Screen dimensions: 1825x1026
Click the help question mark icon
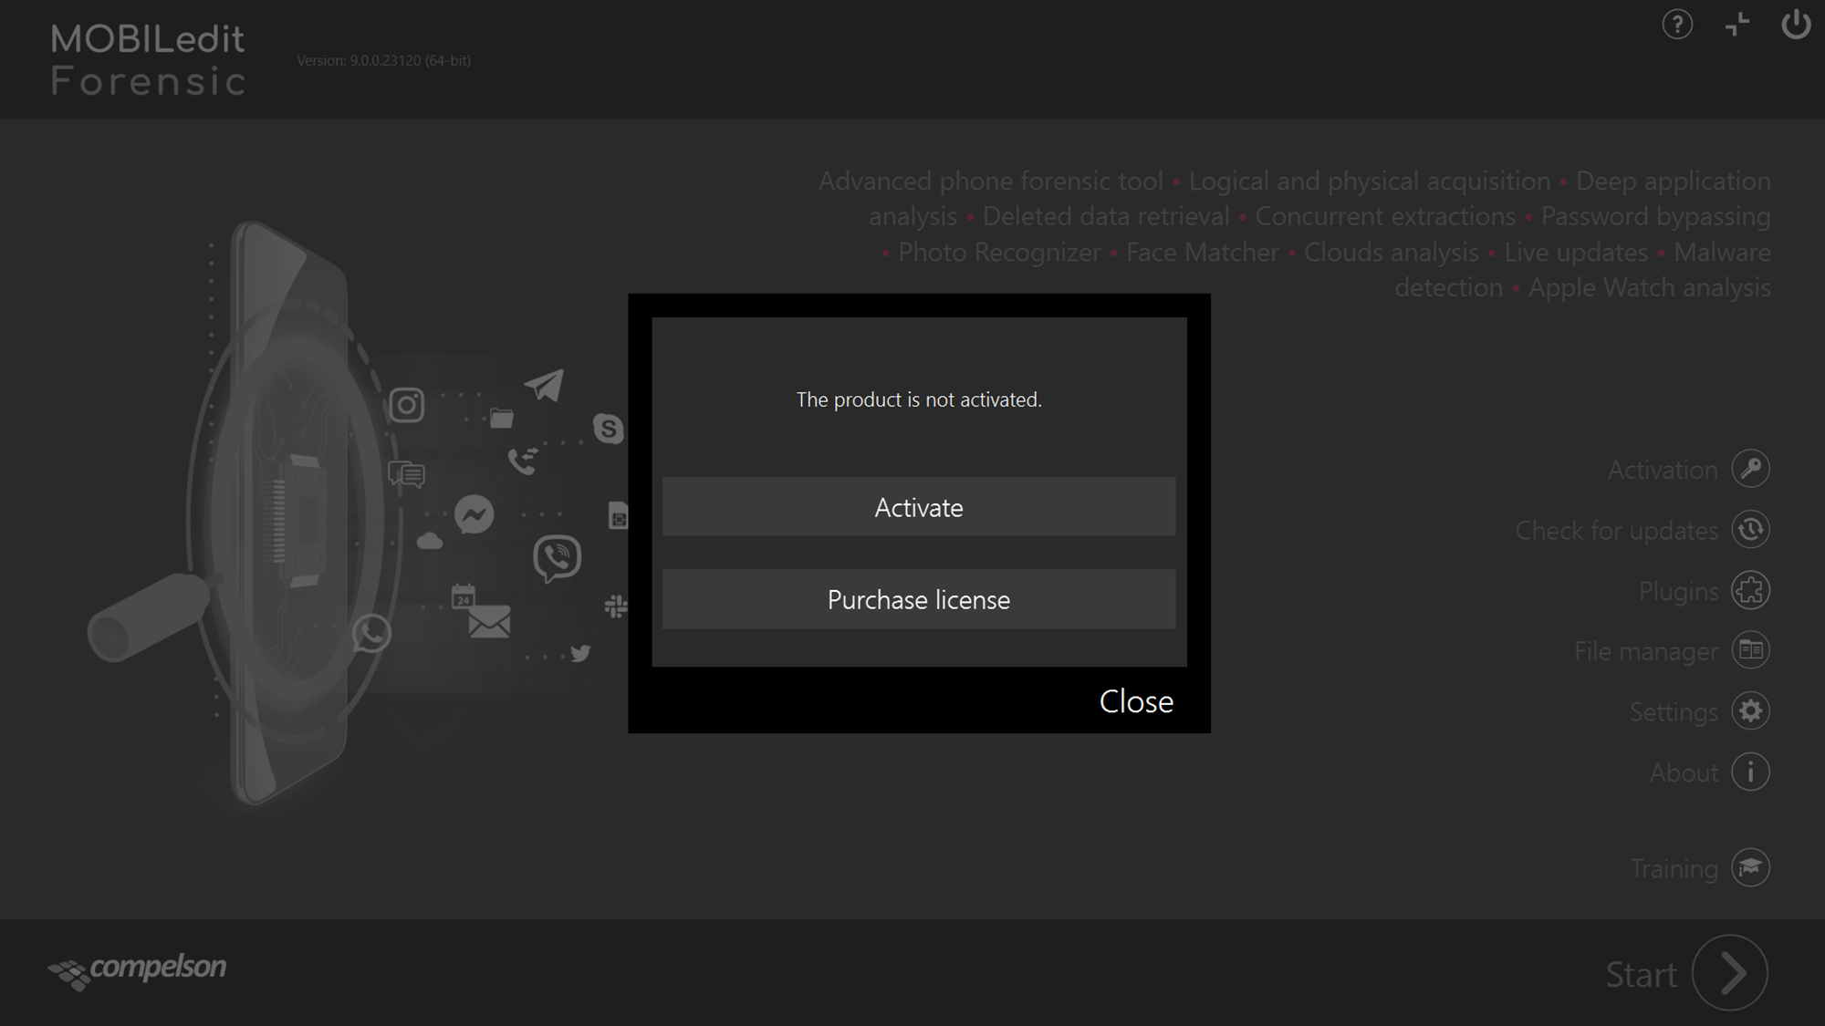pyautogui.click(x=1677, y=25)
